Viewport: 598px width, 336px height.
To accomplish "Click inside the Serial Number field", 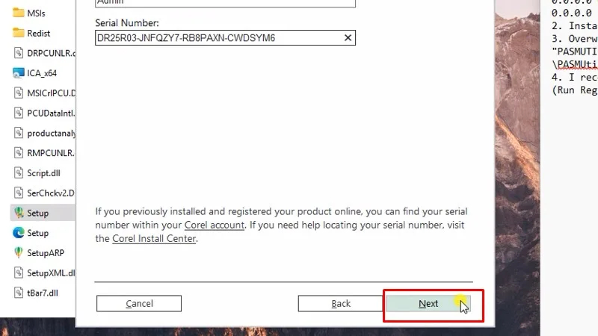I will (x=217, y=37).
